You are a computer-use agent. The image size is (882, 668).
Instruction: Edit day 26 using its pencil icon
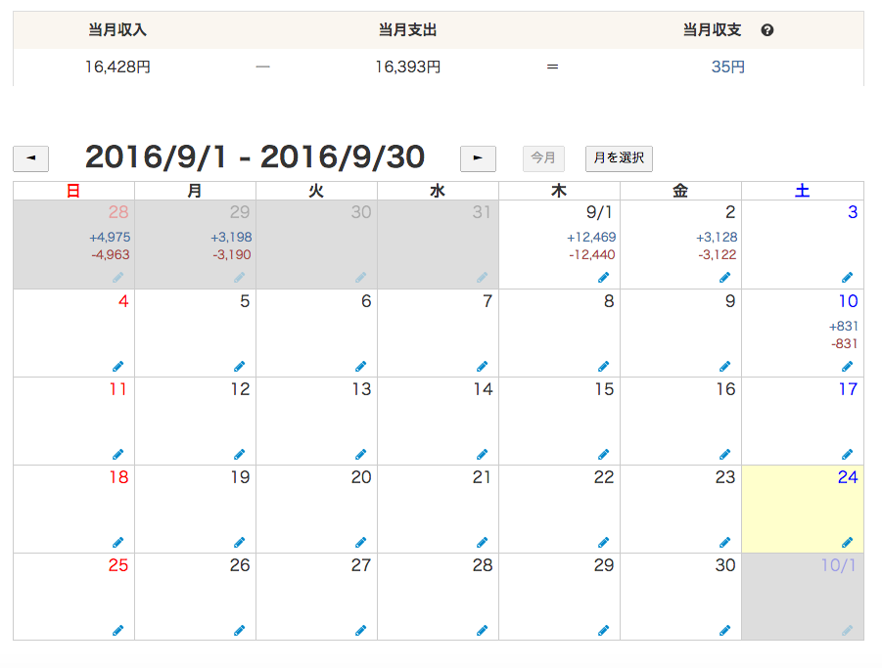pyautogui.click(x=240, y=631)
